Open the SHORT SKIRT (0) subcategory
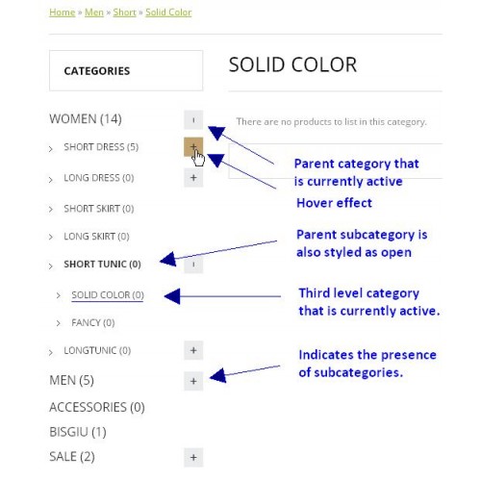Viewport: 481px width, 481px height. 99,209
